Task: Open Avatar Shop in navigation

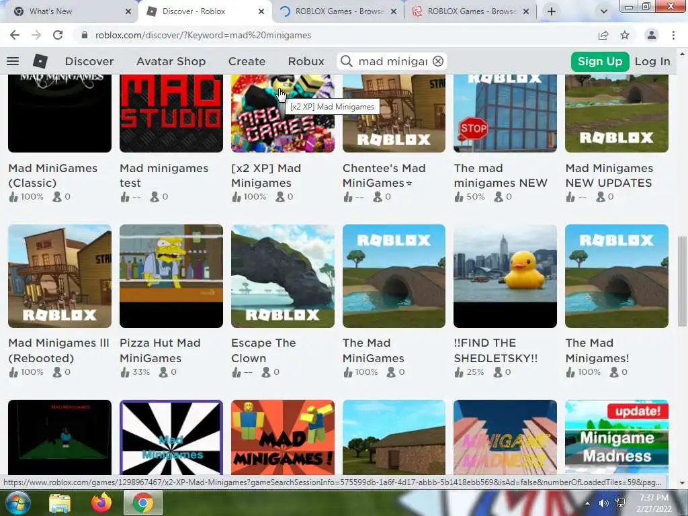Action: pos(171,61)
